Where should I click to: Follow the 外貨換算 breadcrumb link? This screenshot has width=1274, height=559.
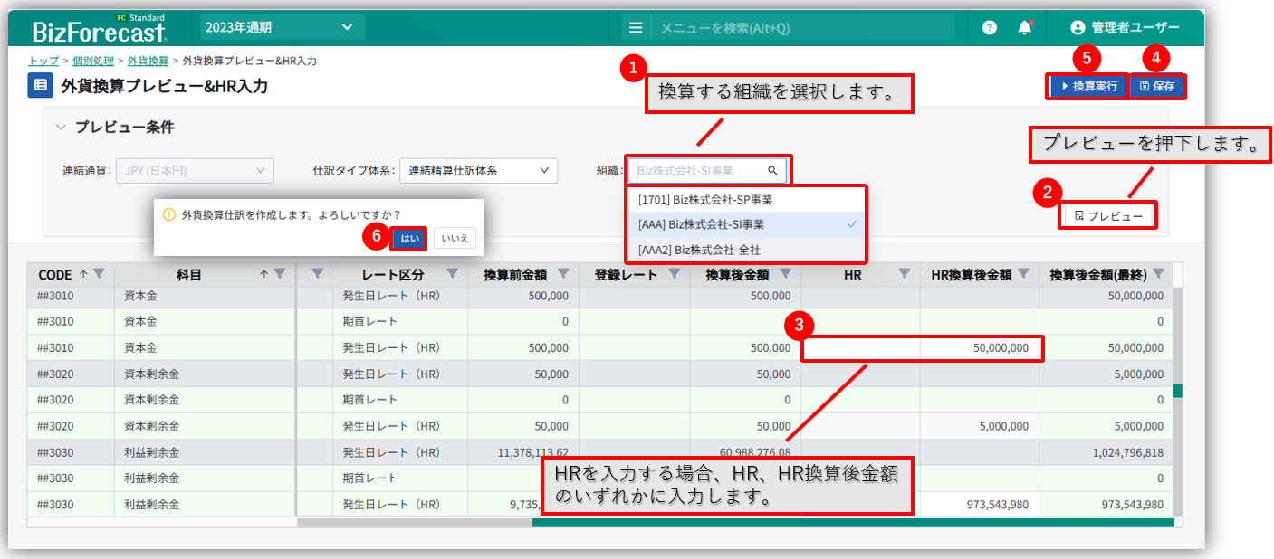pos(147,61)
